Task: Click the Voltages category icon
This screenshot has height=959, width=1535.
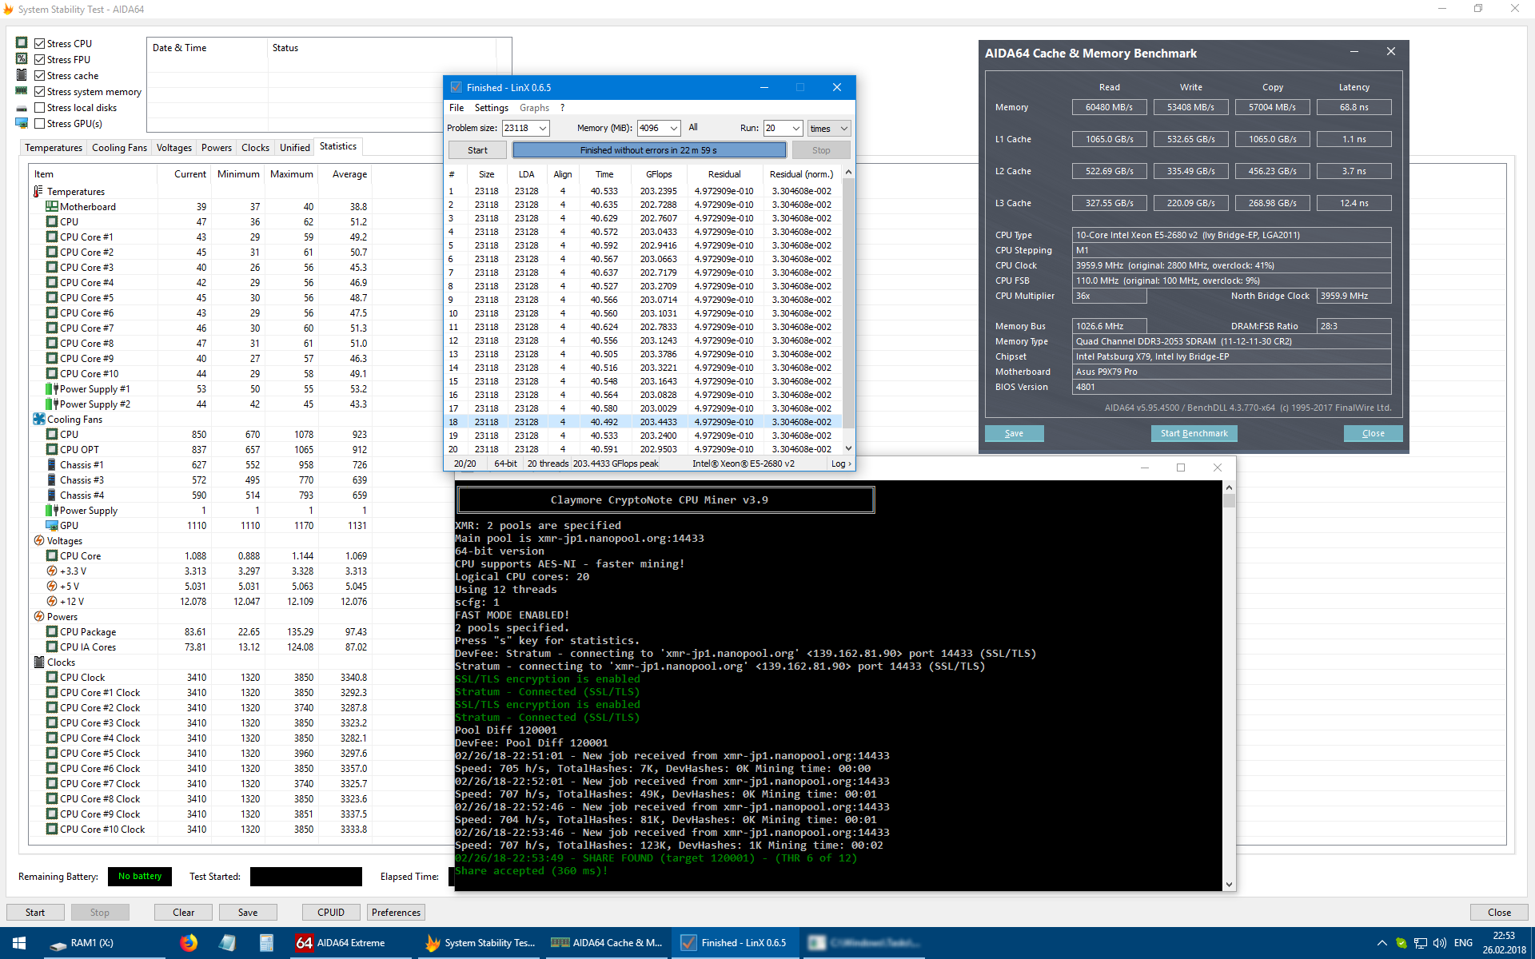Action: [x=38, y=541]
